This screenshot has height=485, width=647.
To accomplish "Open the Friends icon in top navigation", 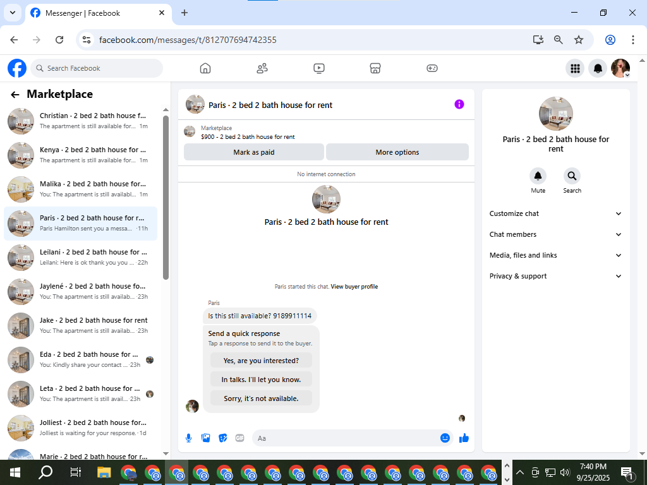I will coord(262,68).
